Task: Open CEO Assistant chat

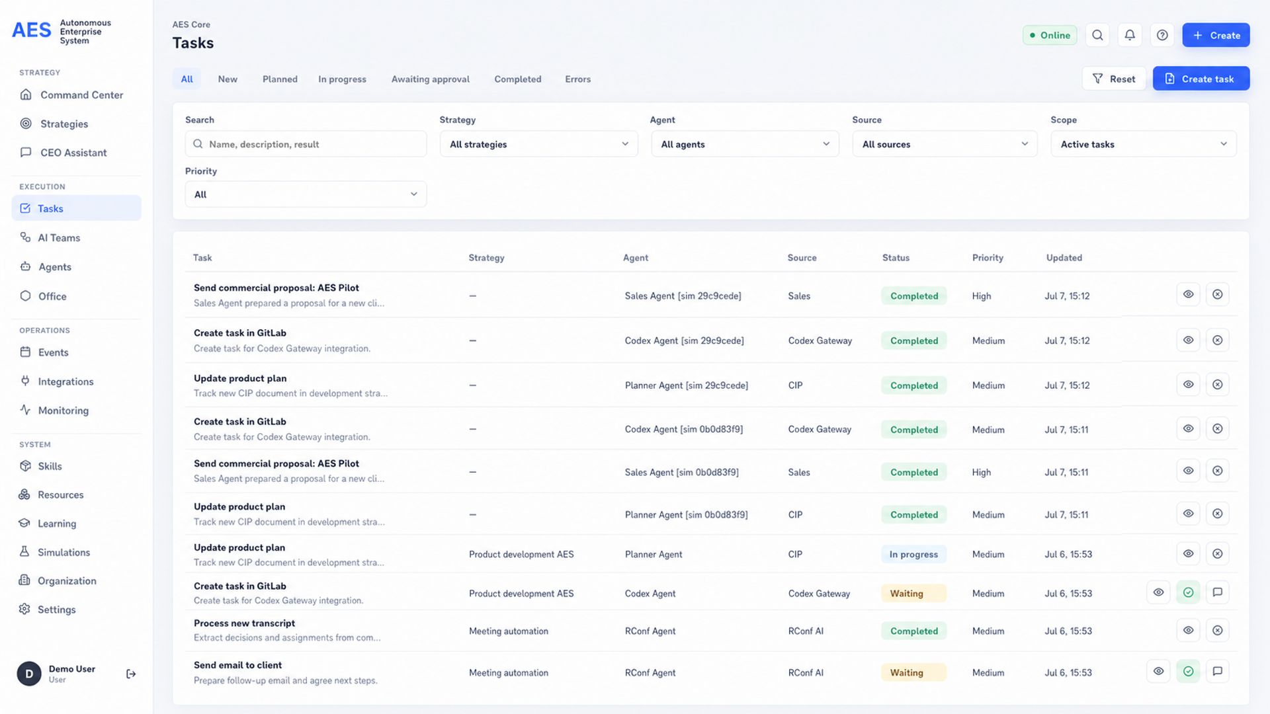Action: coord(76,152)
